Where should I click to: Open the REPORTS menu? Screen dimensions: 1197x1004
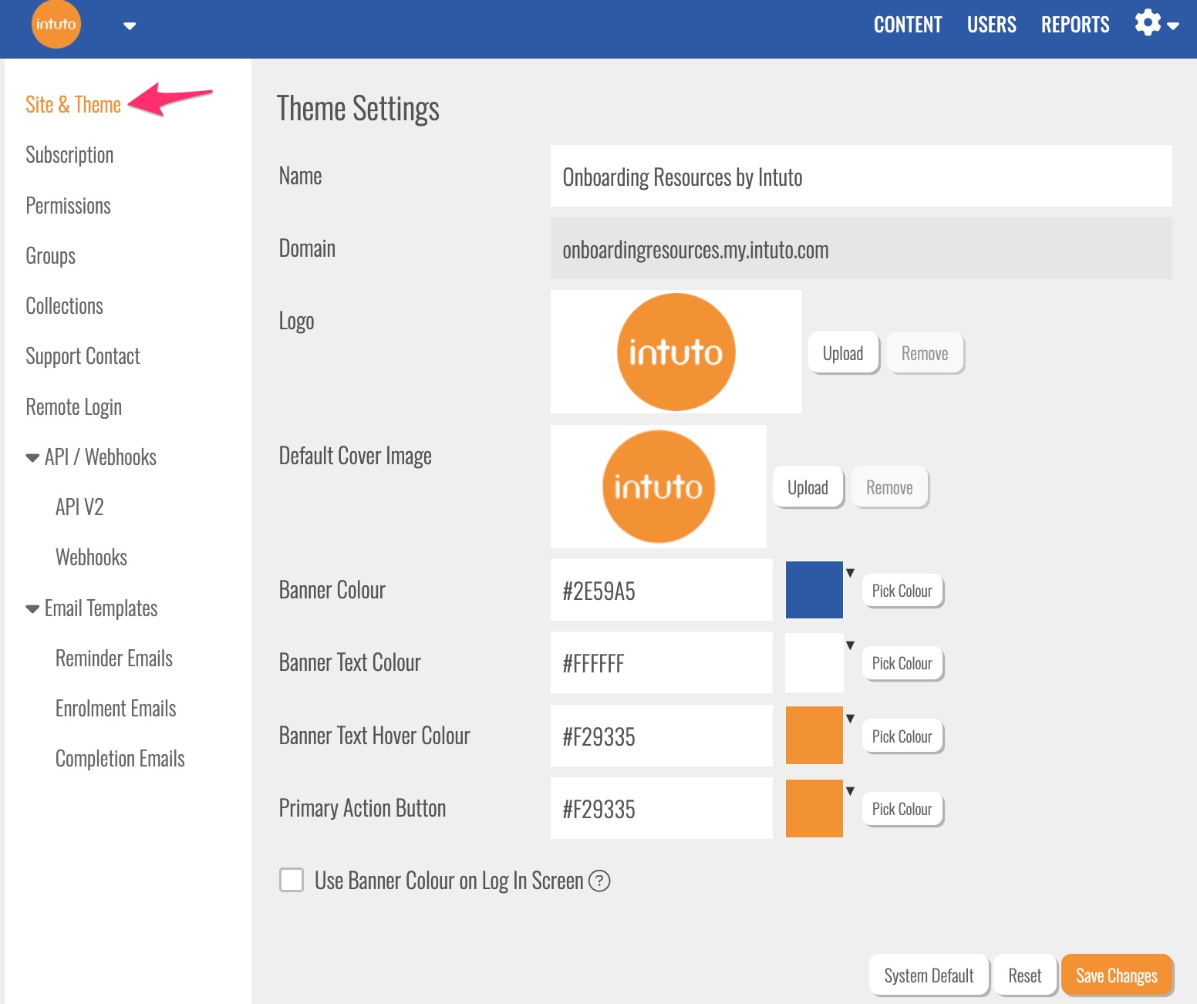tap(1074, 25)
